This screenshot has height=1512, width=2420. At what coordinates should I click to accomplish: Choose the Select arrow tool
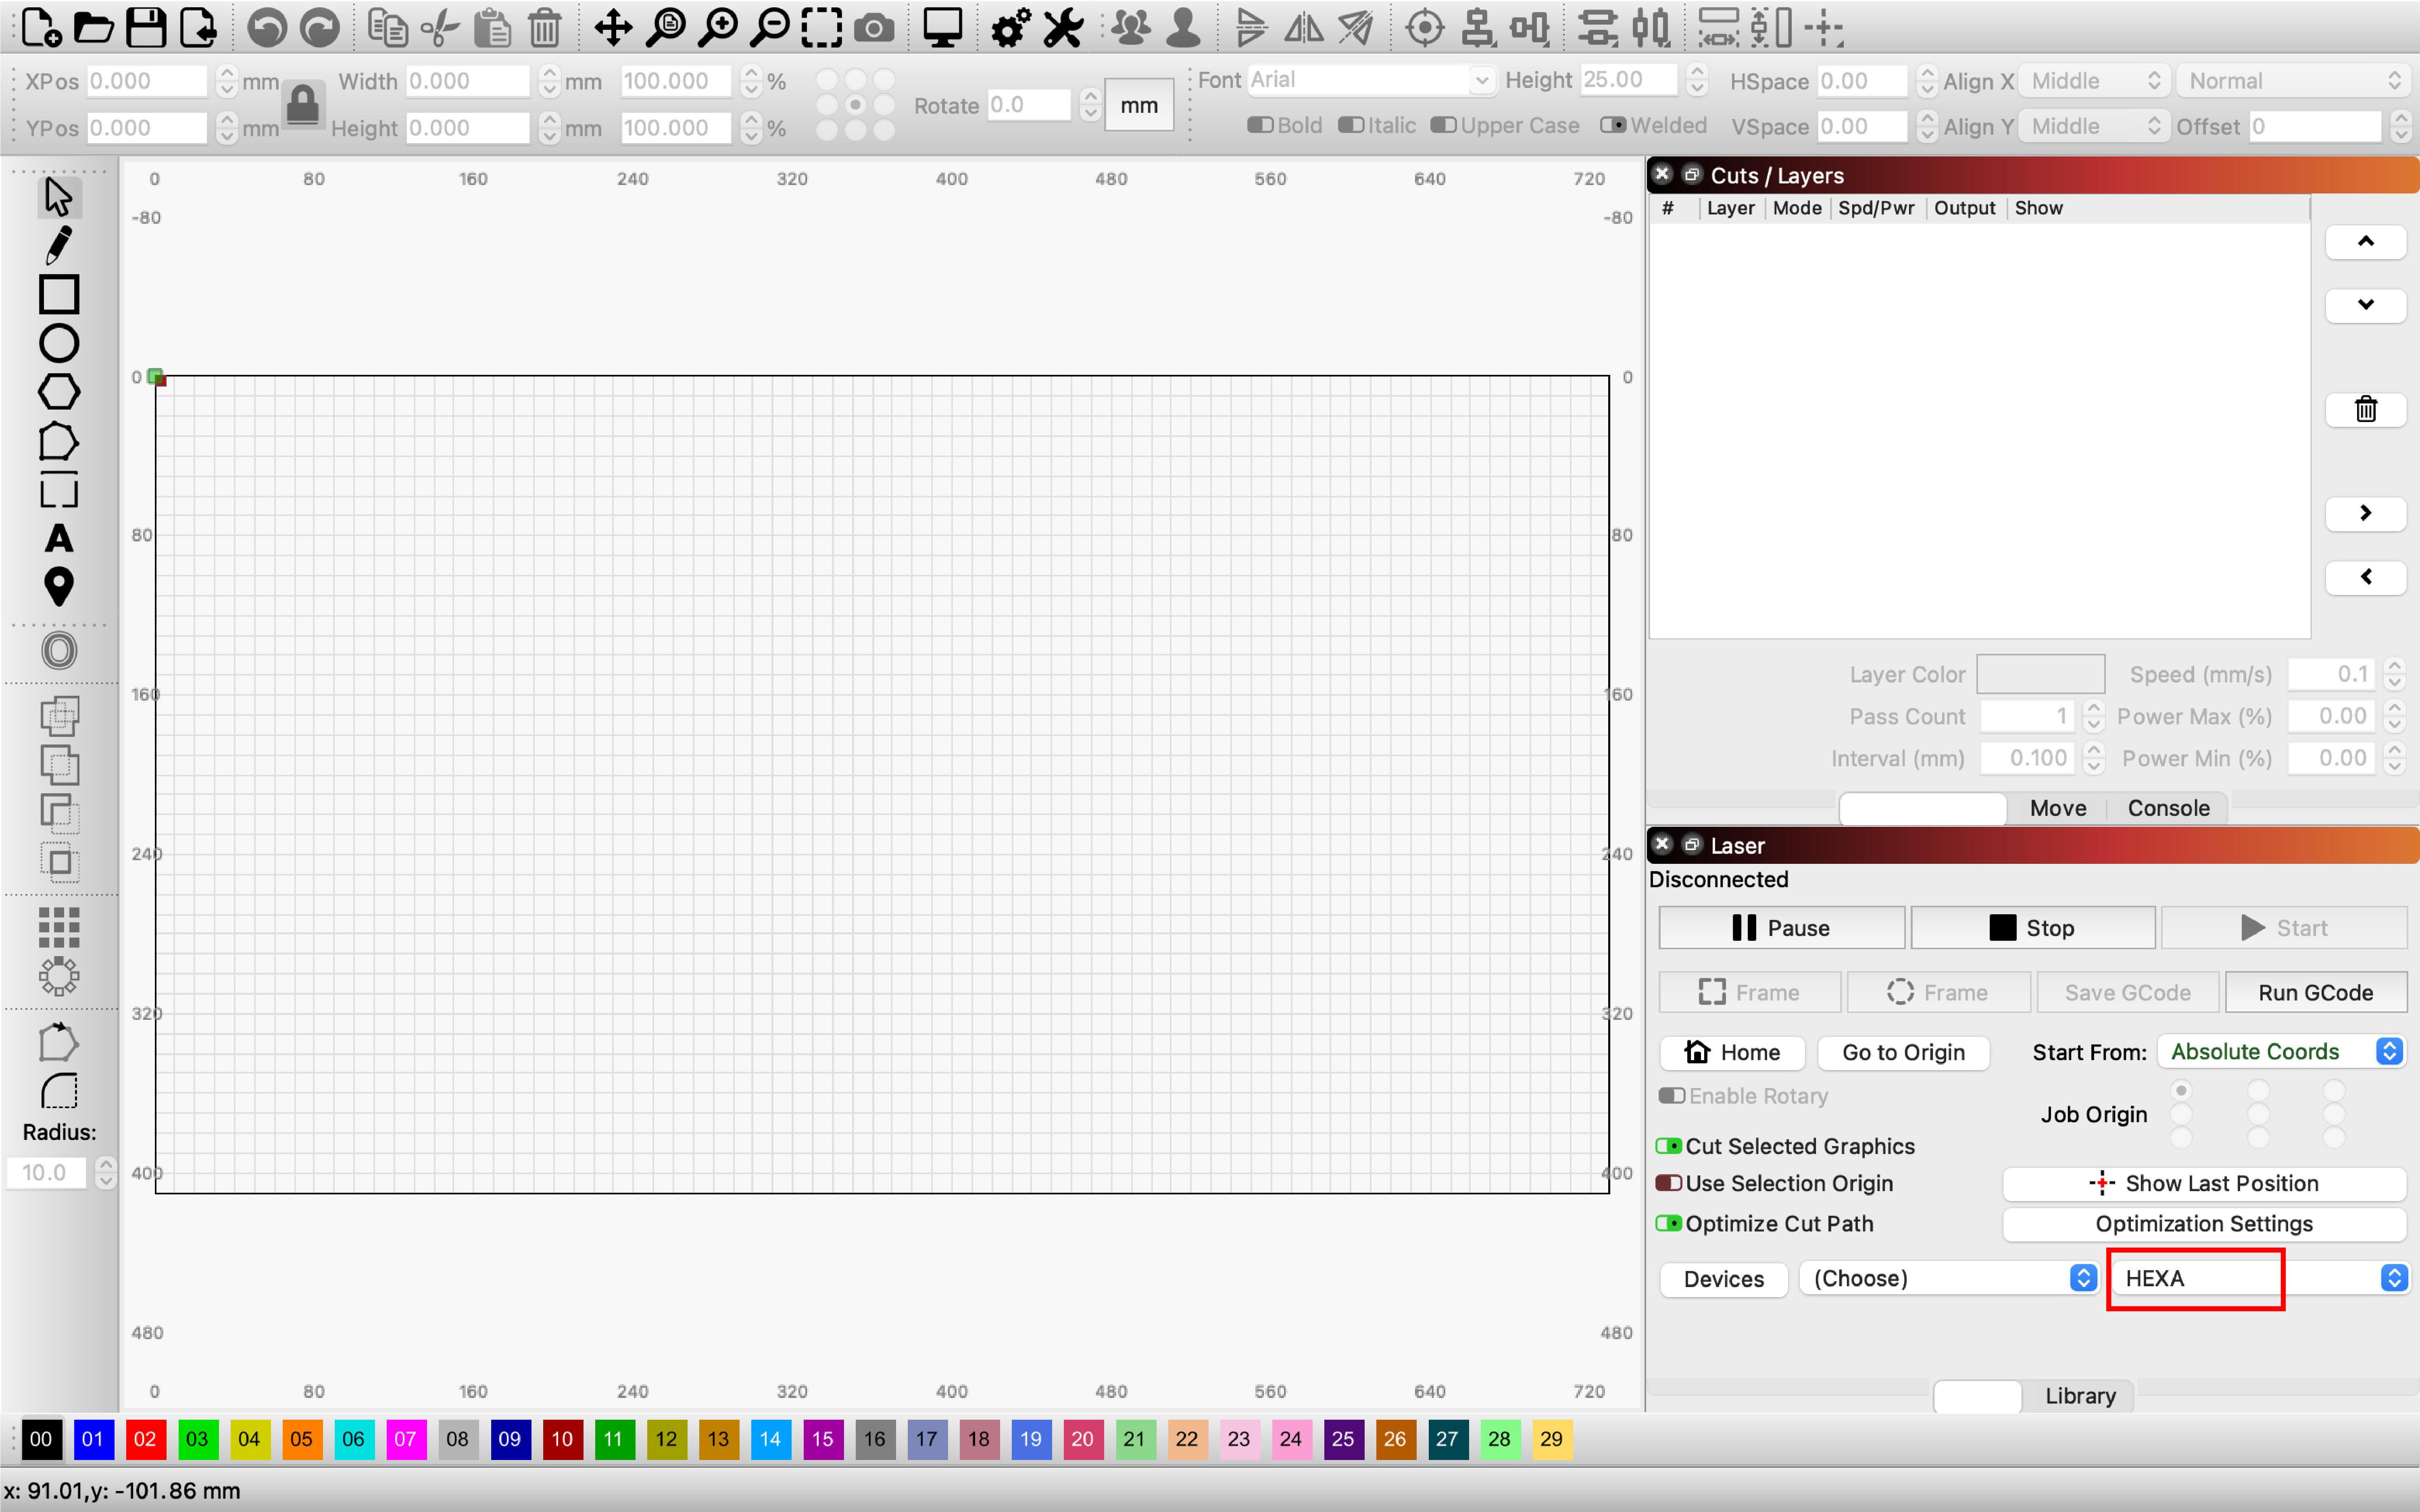[x=58, y=197]
